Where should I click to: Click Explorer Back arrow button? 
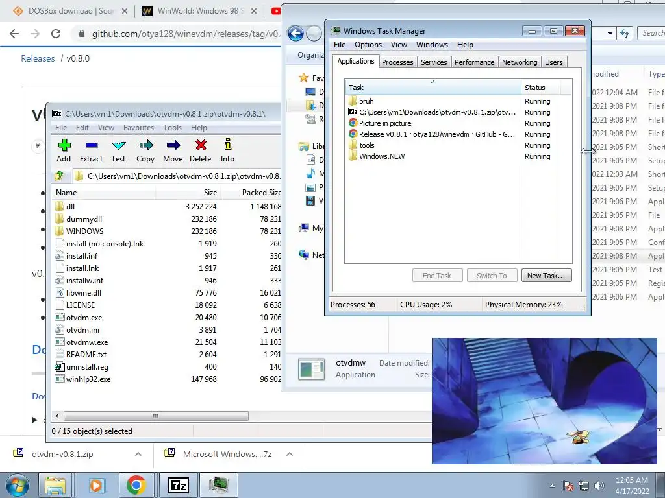(x=295, y=33)
